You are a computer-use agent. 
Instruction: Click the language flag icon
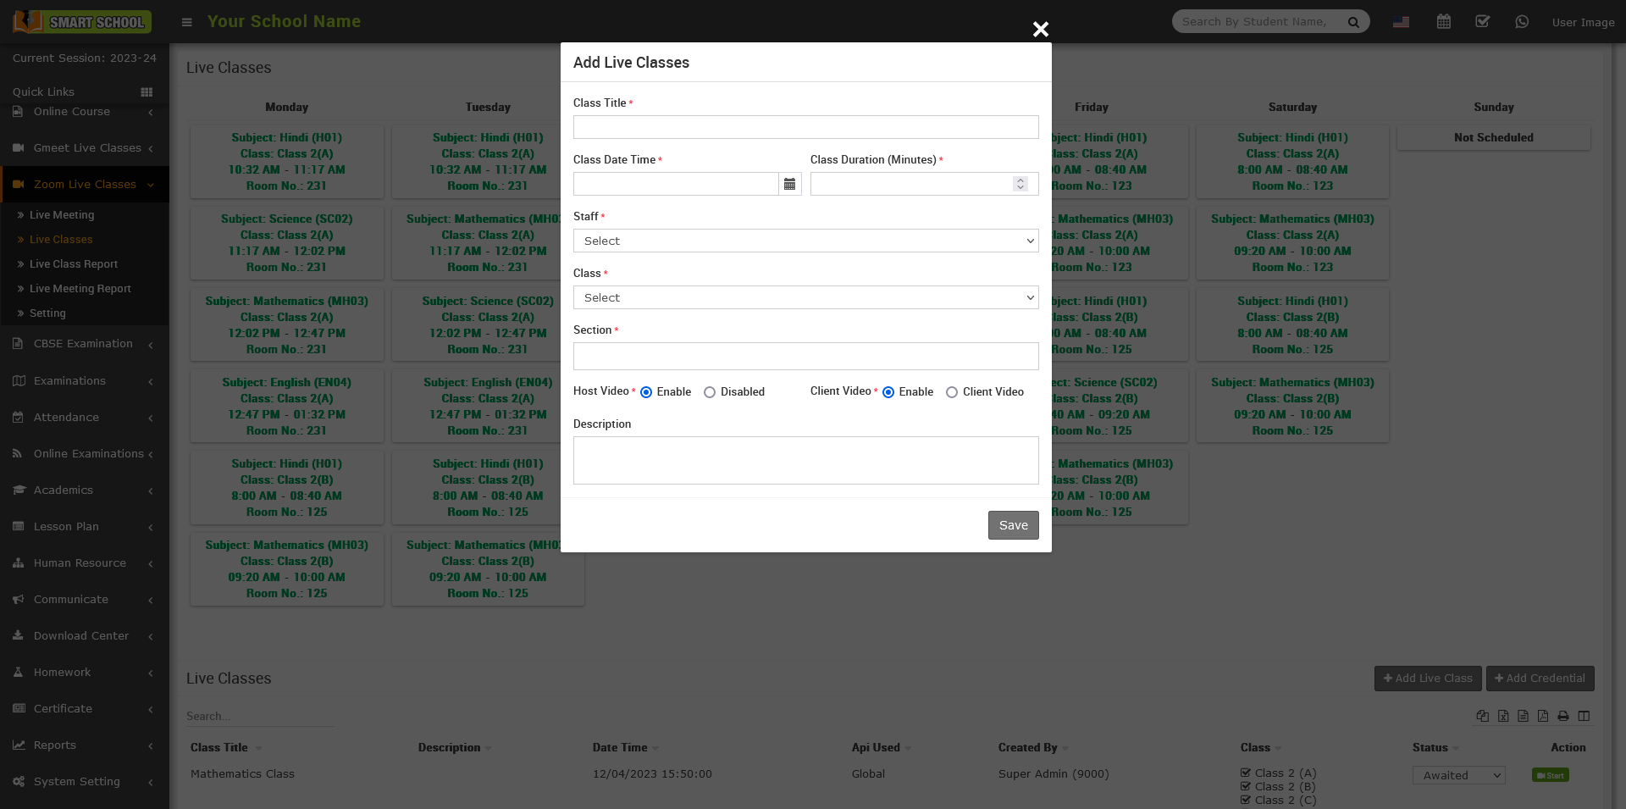click(1402, 22)
